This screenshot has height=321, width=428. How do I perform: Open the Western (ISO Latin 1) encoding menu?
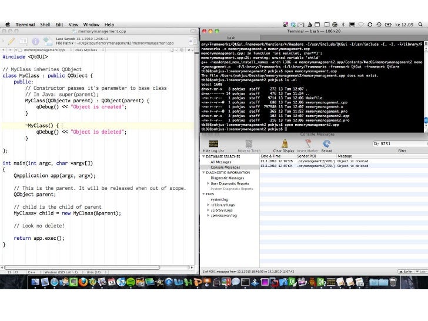pyautogui.click(x=62, y=272)
